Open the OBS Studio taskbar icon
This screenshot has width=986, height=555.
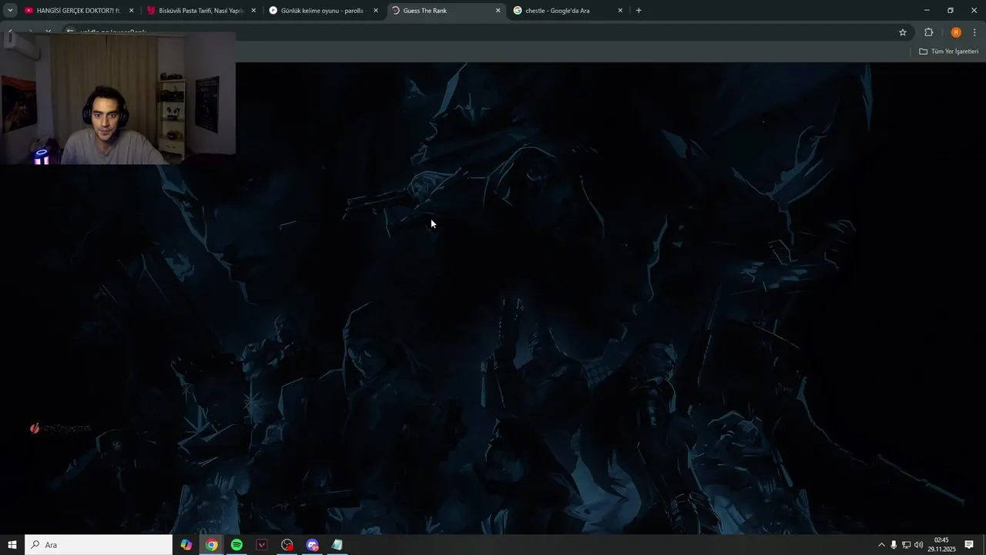[x=287, y=545]
